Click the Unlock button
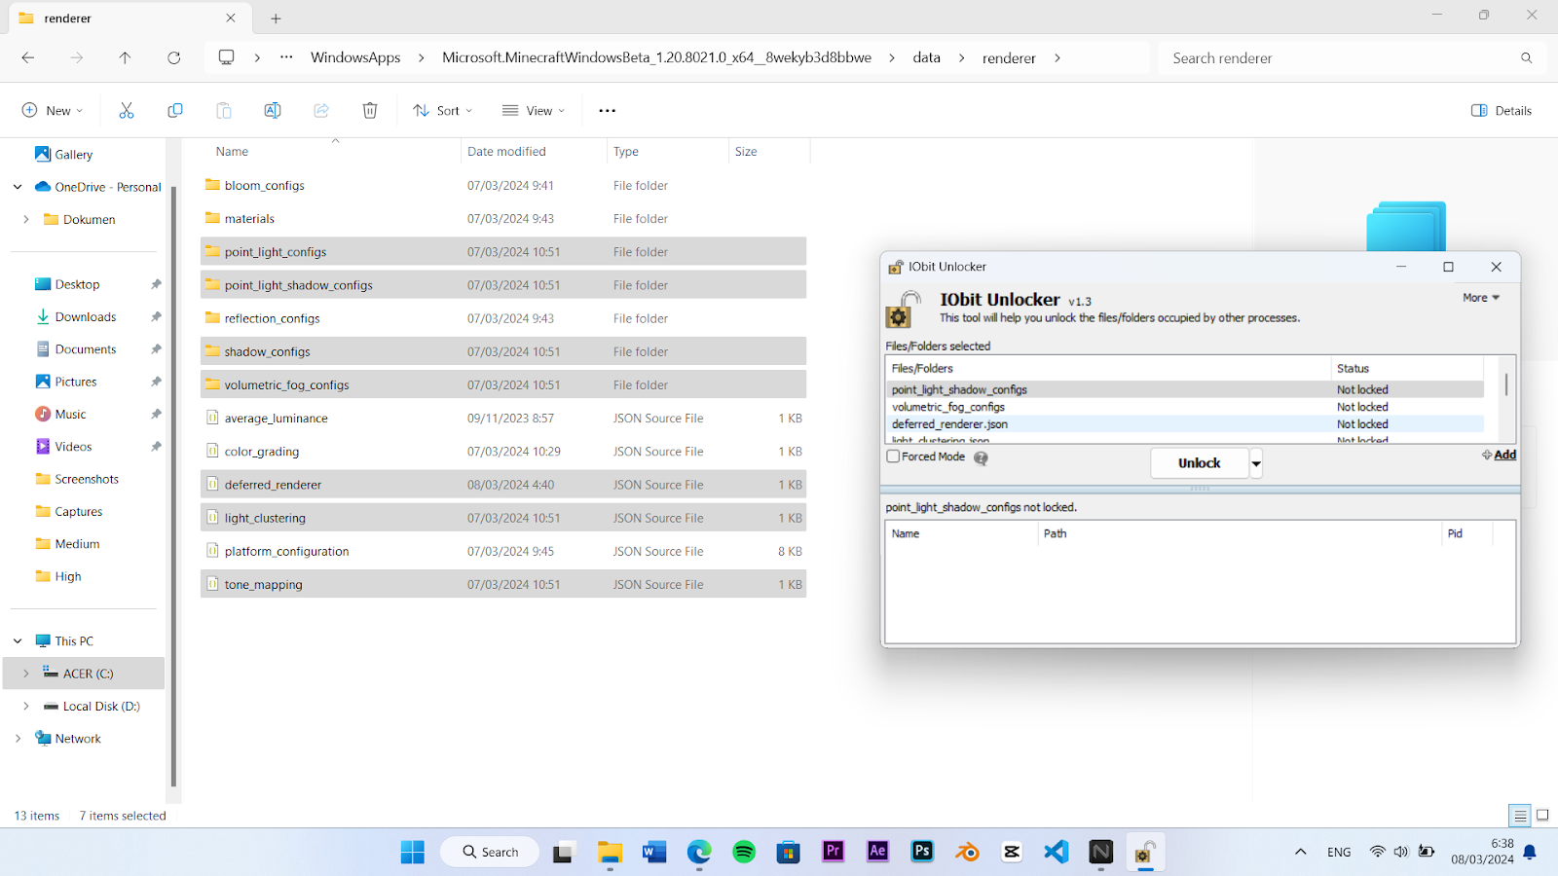This screenshot has height=876, width=1558. [1200, 463]
